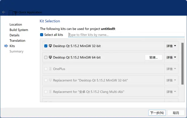Viewport: 187px width, 118px height.
Task: Click the monitor icon for MinGW 64-bit kit
Action: pyautogui.click(x=50, y=57)
